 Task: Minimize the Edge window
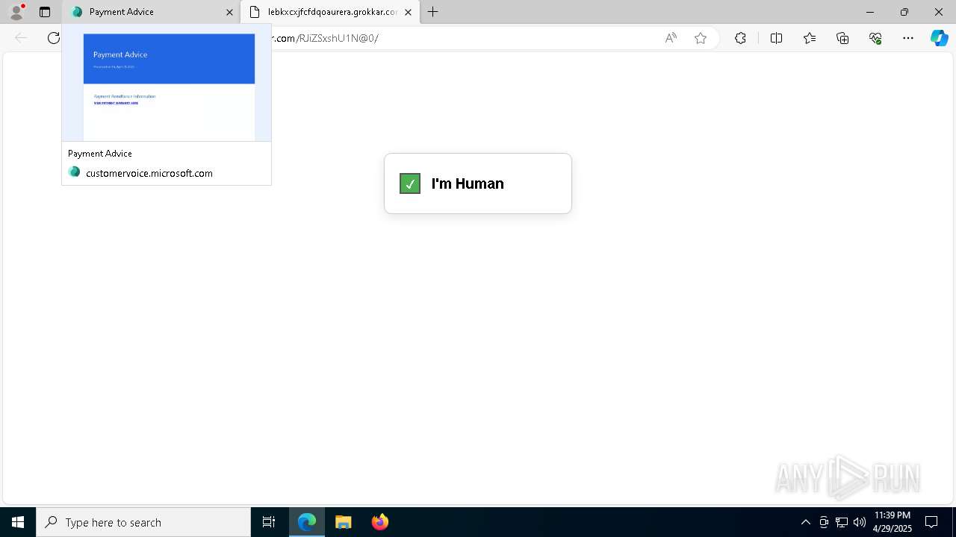[x=870, y=12]
